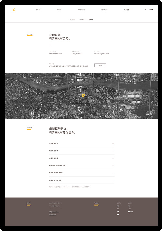Open the ABOUT menu item
162x231 pixels.
[x=59, y=10]
